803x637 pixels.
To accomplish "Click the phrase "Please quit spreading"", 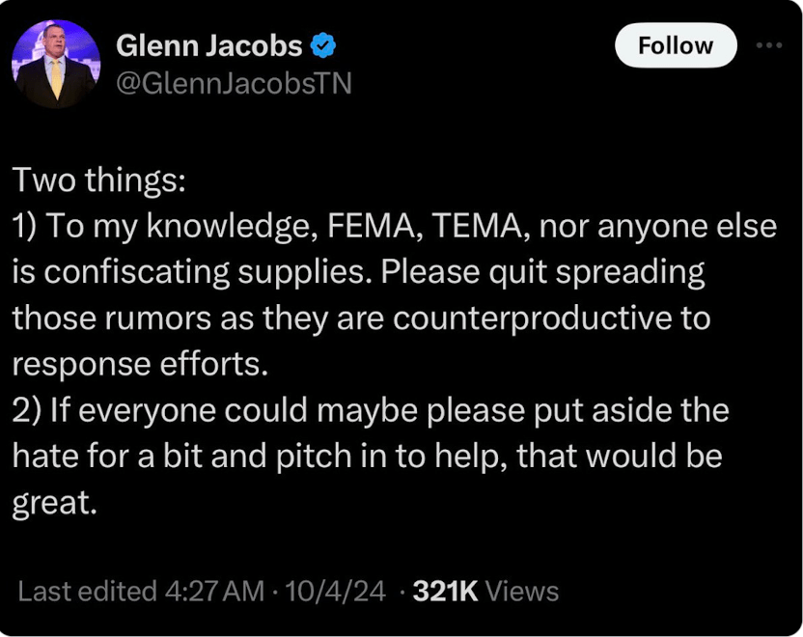I will pyautogui.click(x=543, y=272).
